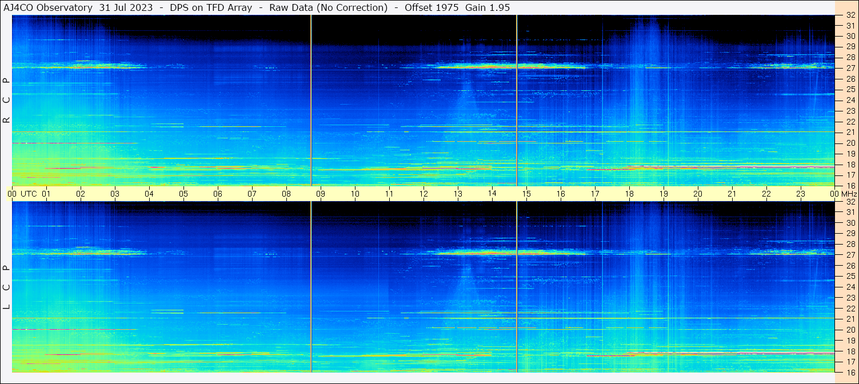Select the 23 hour mark on time axis

click(x=801, y=194)
